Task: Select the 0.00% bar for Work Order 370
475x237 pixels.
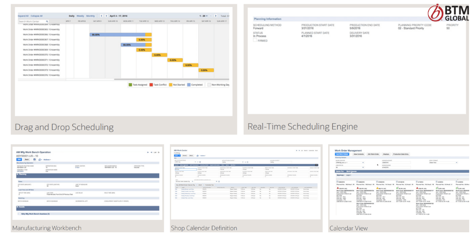Action: click(x=159, y=55)
